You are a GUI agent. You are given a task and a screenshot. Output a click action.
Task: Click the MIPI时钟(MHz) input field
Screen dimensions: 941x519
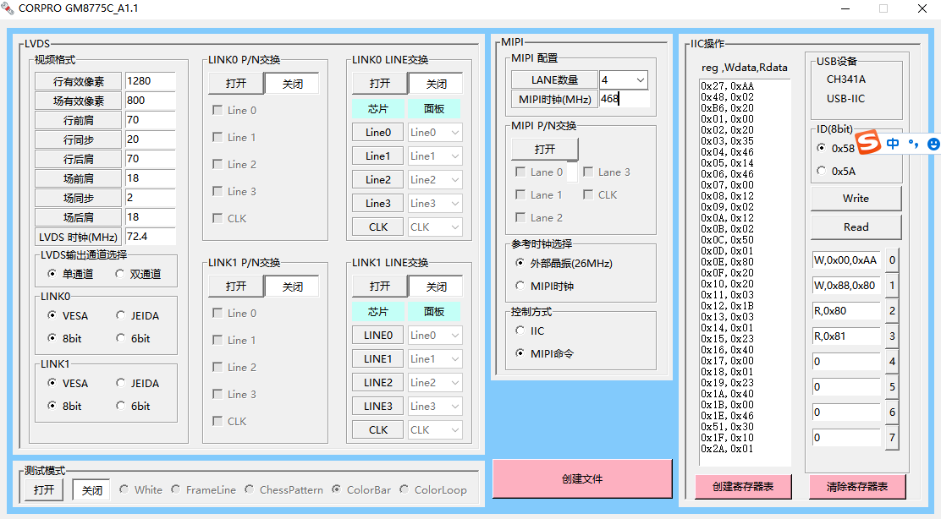(625, 99)
